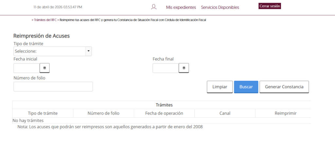This screenshot has height=155, width=335.
Task: Click the No hay trámites message
Action: (28, 120)
